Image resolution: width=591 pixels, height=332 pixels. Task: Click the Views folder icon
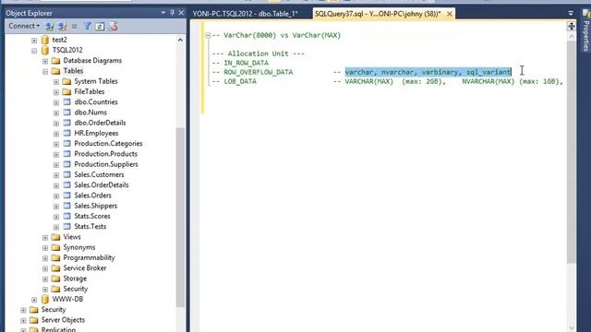click(55, 237)
